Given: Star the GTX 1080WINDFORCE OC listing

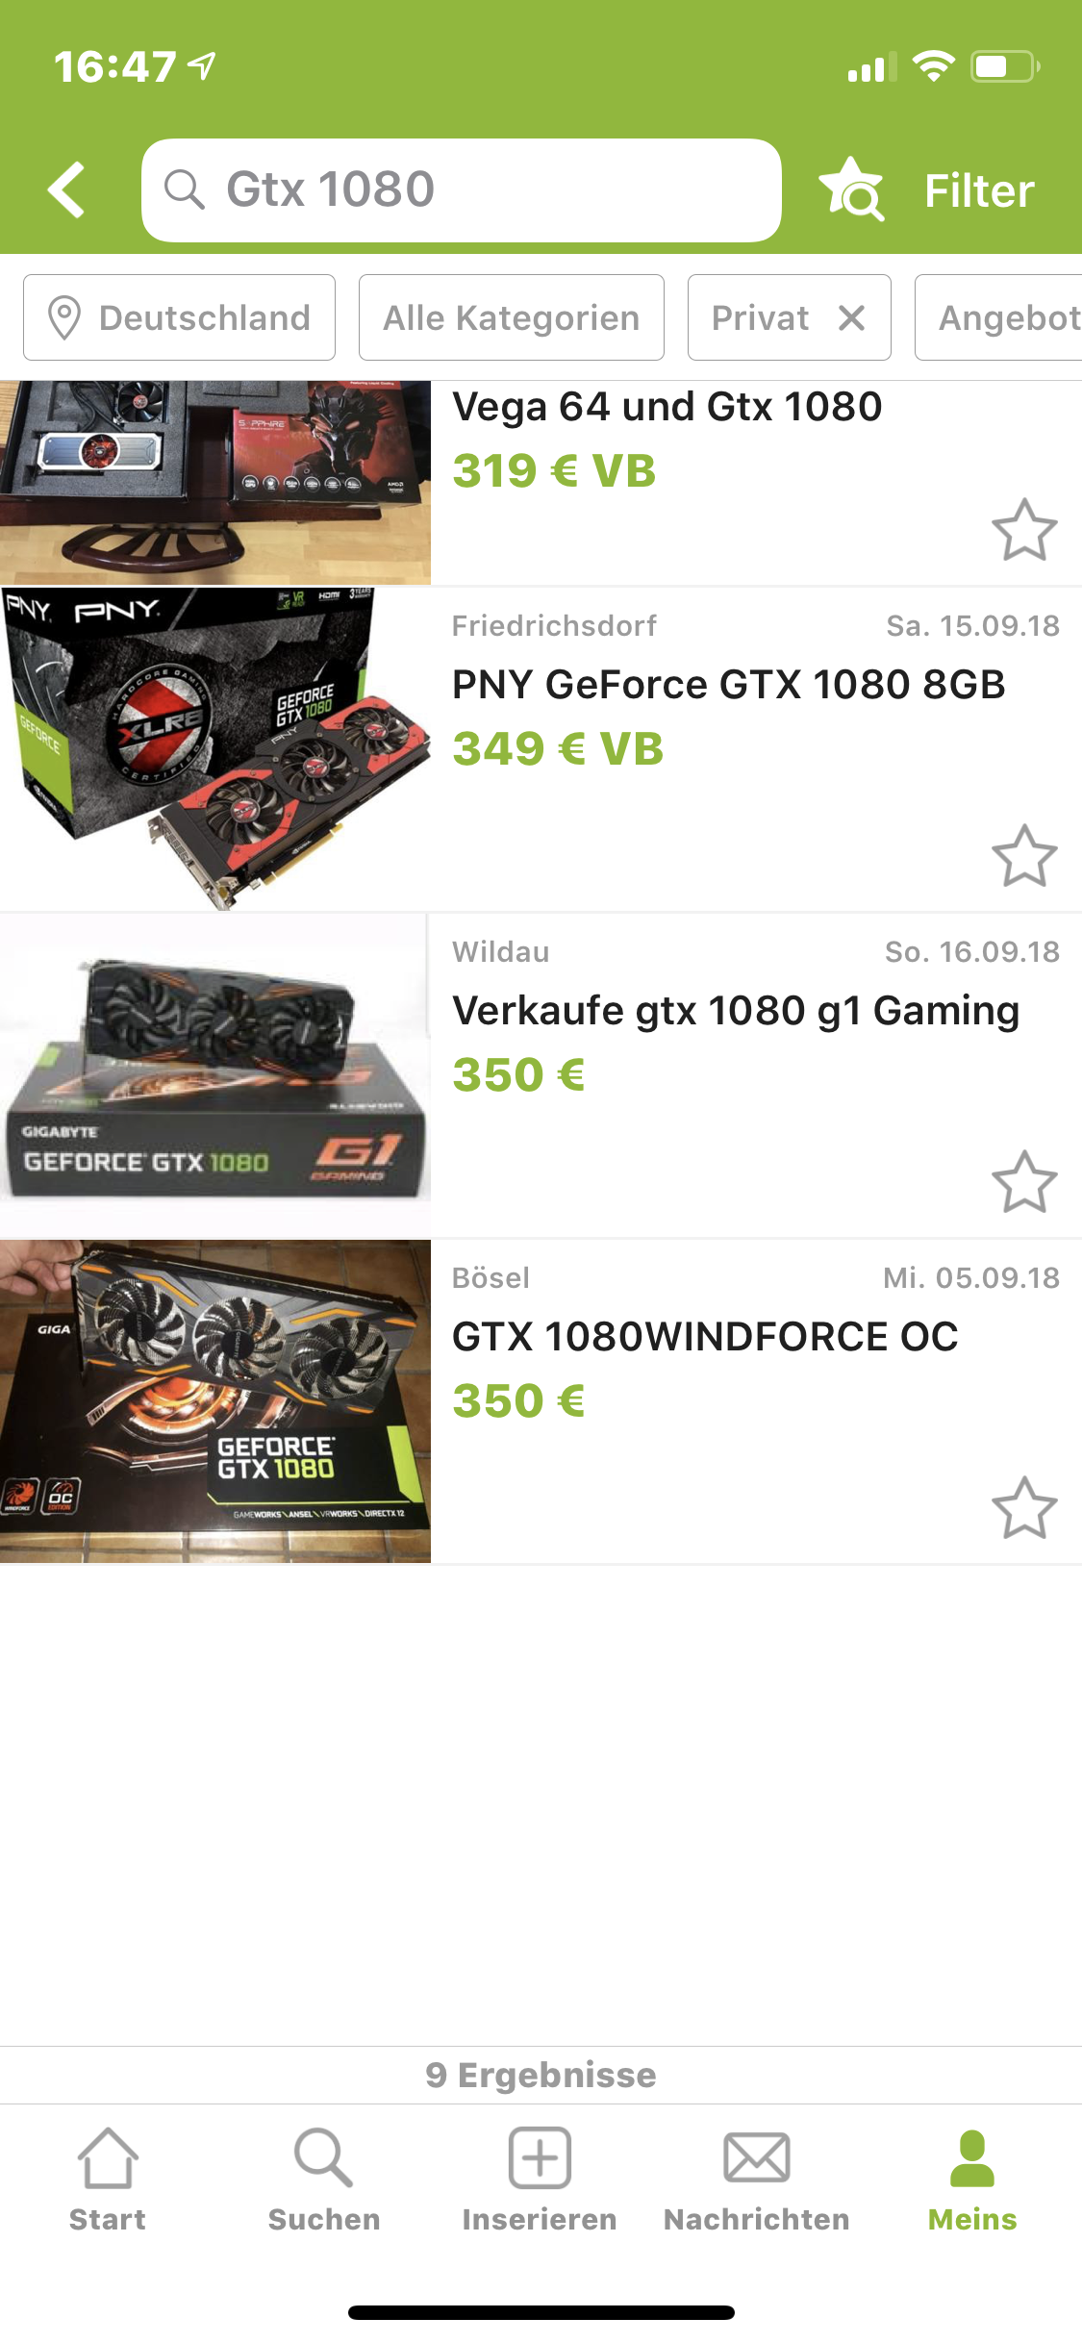Looking at the screenshot, I should point(1024,1508).
